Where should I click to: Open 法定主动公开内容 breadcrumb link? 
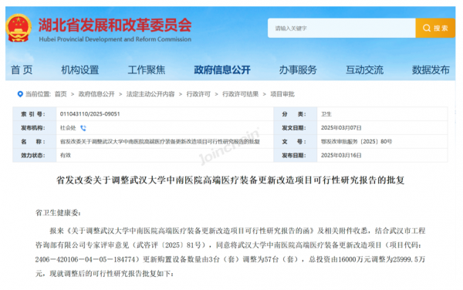pyautogui.click(x=150, y=94)
